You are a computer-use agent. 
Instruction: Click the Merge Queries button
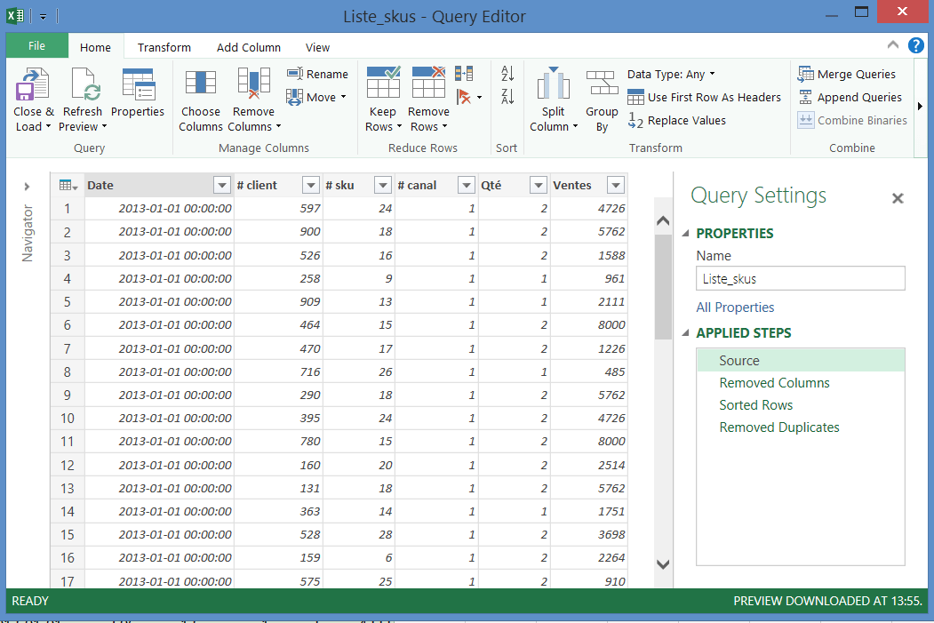point(847,75)
